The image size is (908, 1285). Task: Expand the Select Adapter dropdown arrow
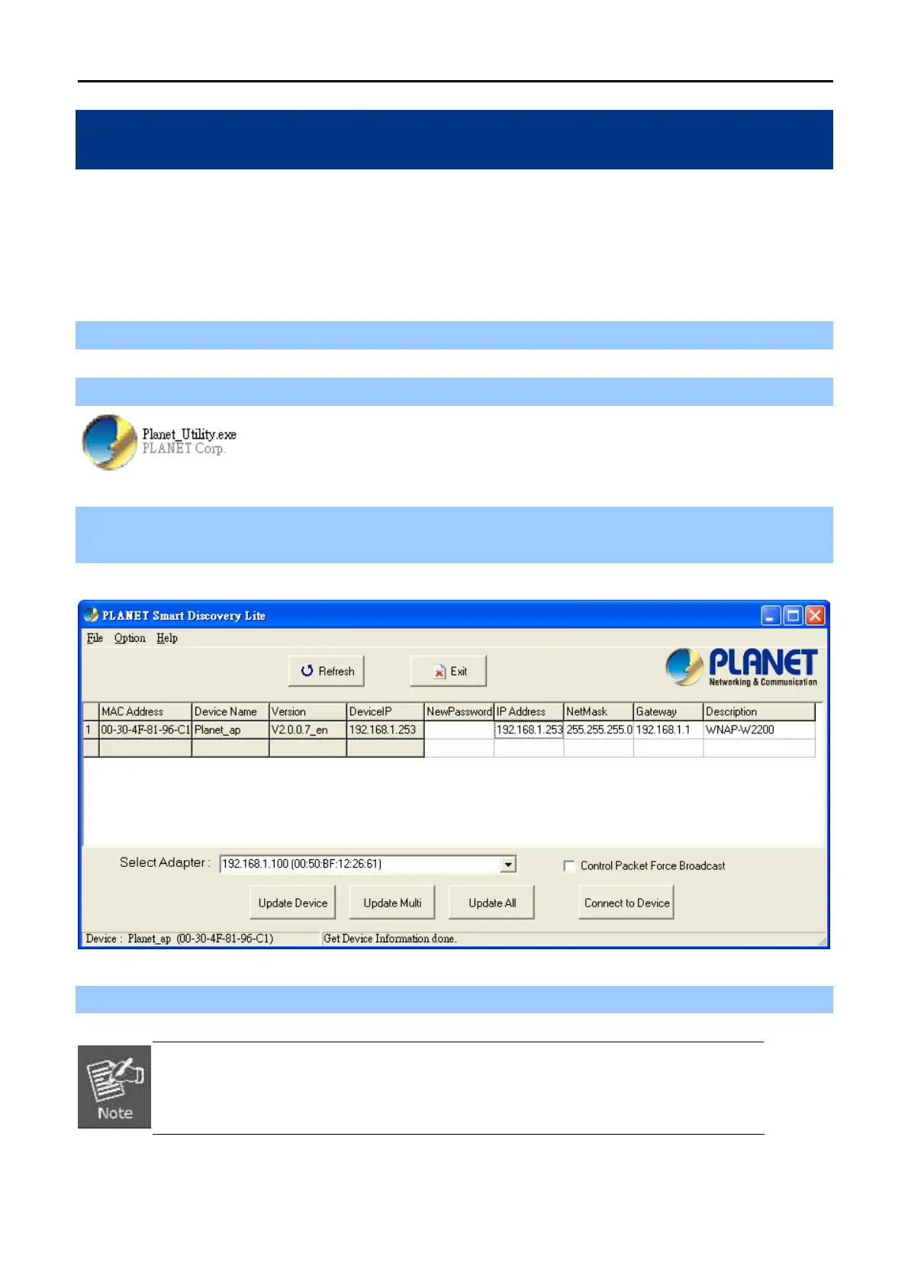(x=508, y=864)
